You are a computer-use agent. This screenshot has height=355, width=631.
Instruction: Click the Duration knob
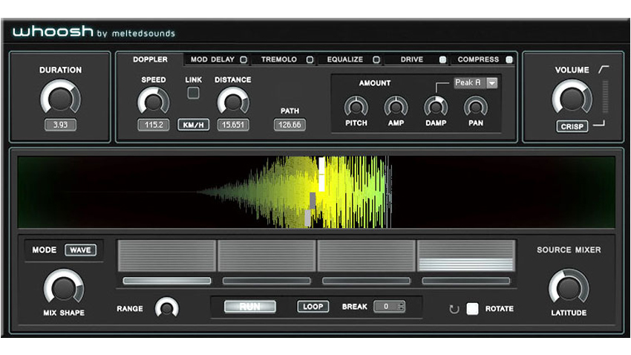(x=60, y=98)
